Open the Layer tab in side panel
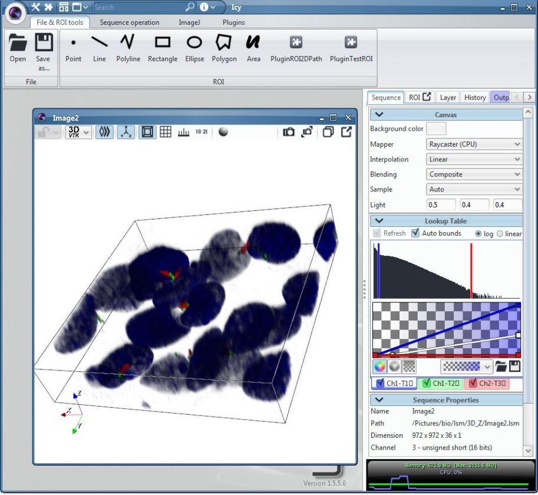This screenshot has width=538, height=495. (x=448, y=97)
